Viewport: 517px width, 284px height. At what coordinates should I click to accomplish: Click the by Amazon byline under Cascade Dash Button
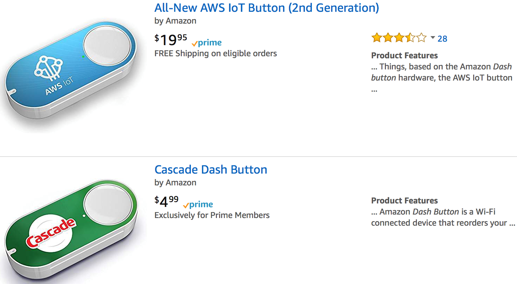coord(175,183)
